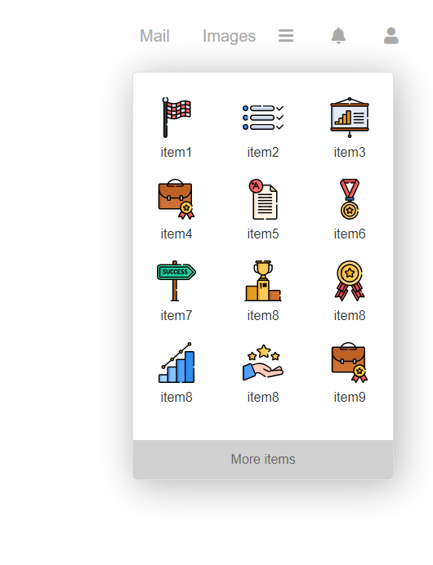Click the hand holding stars icon
This screenshot has width=433, height=565.
(263, 363)
